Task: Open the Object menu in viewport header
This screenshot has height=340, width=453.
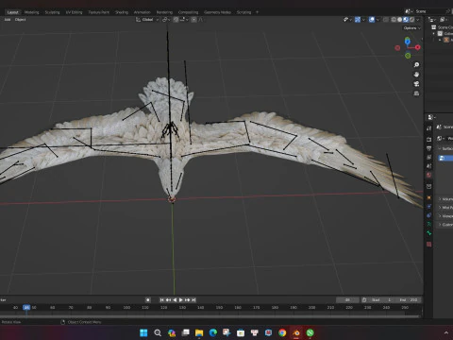Action: [x=21, y=20]
